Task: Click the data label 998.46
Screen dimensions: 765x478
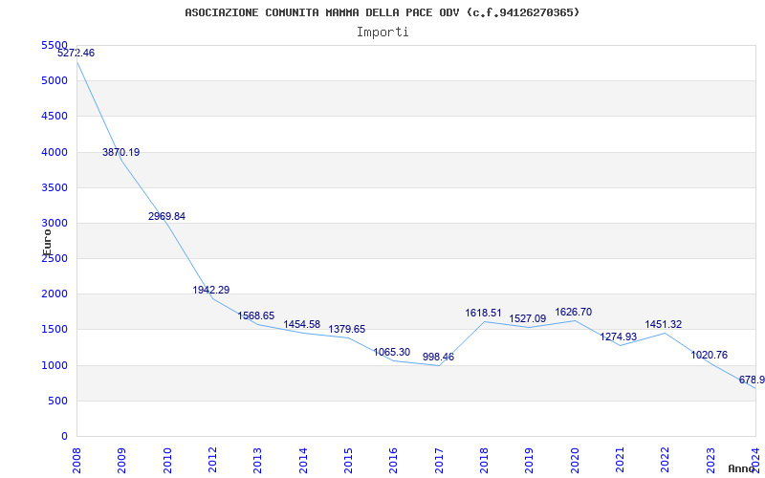Action: point(438,357)
